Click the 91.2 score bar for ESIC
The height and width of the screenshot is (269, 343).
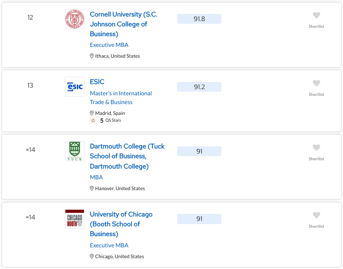(199, 87)
